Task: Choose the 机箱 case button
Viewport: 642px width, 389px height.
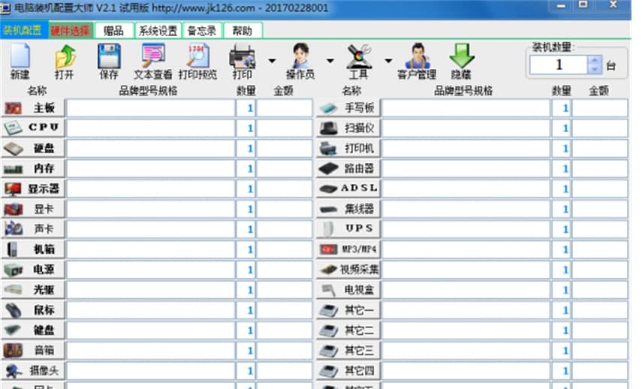Action: point(33,249)
